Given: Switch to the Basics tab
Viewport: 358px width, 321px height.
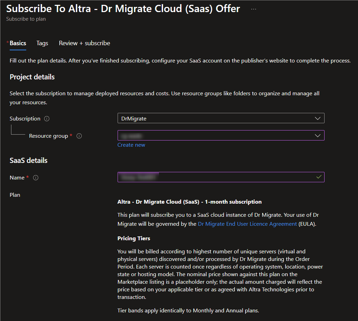Looking at the screenshot, I should (x=18, y=43).
